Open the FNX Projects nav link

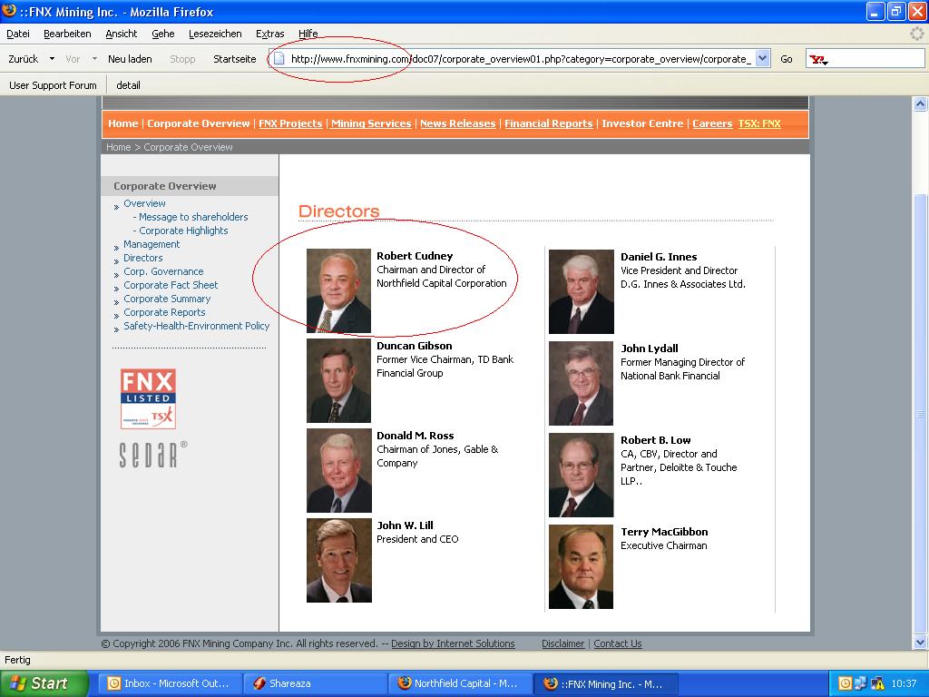(x=290, y=123)
